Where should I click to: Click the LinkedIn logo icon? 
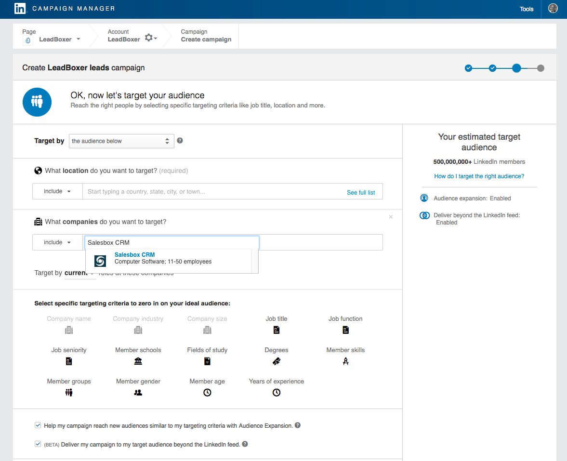(x=20, y=8)
